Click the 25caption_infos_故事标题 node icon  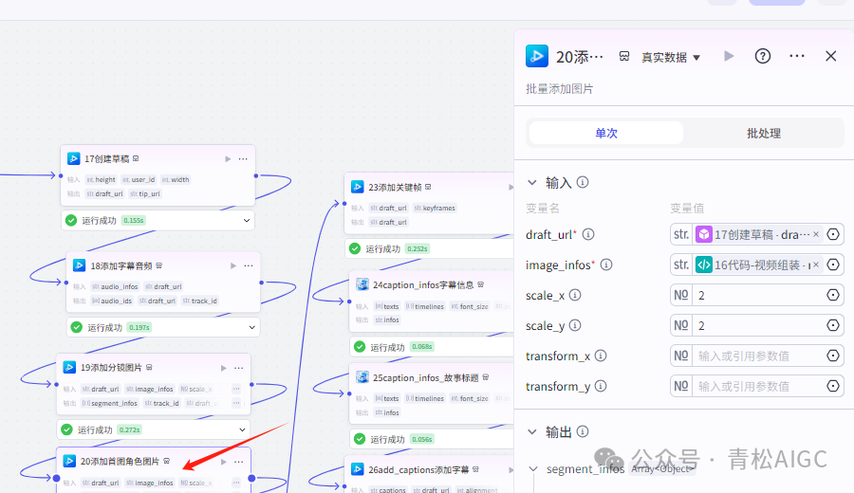pos(362,377)
